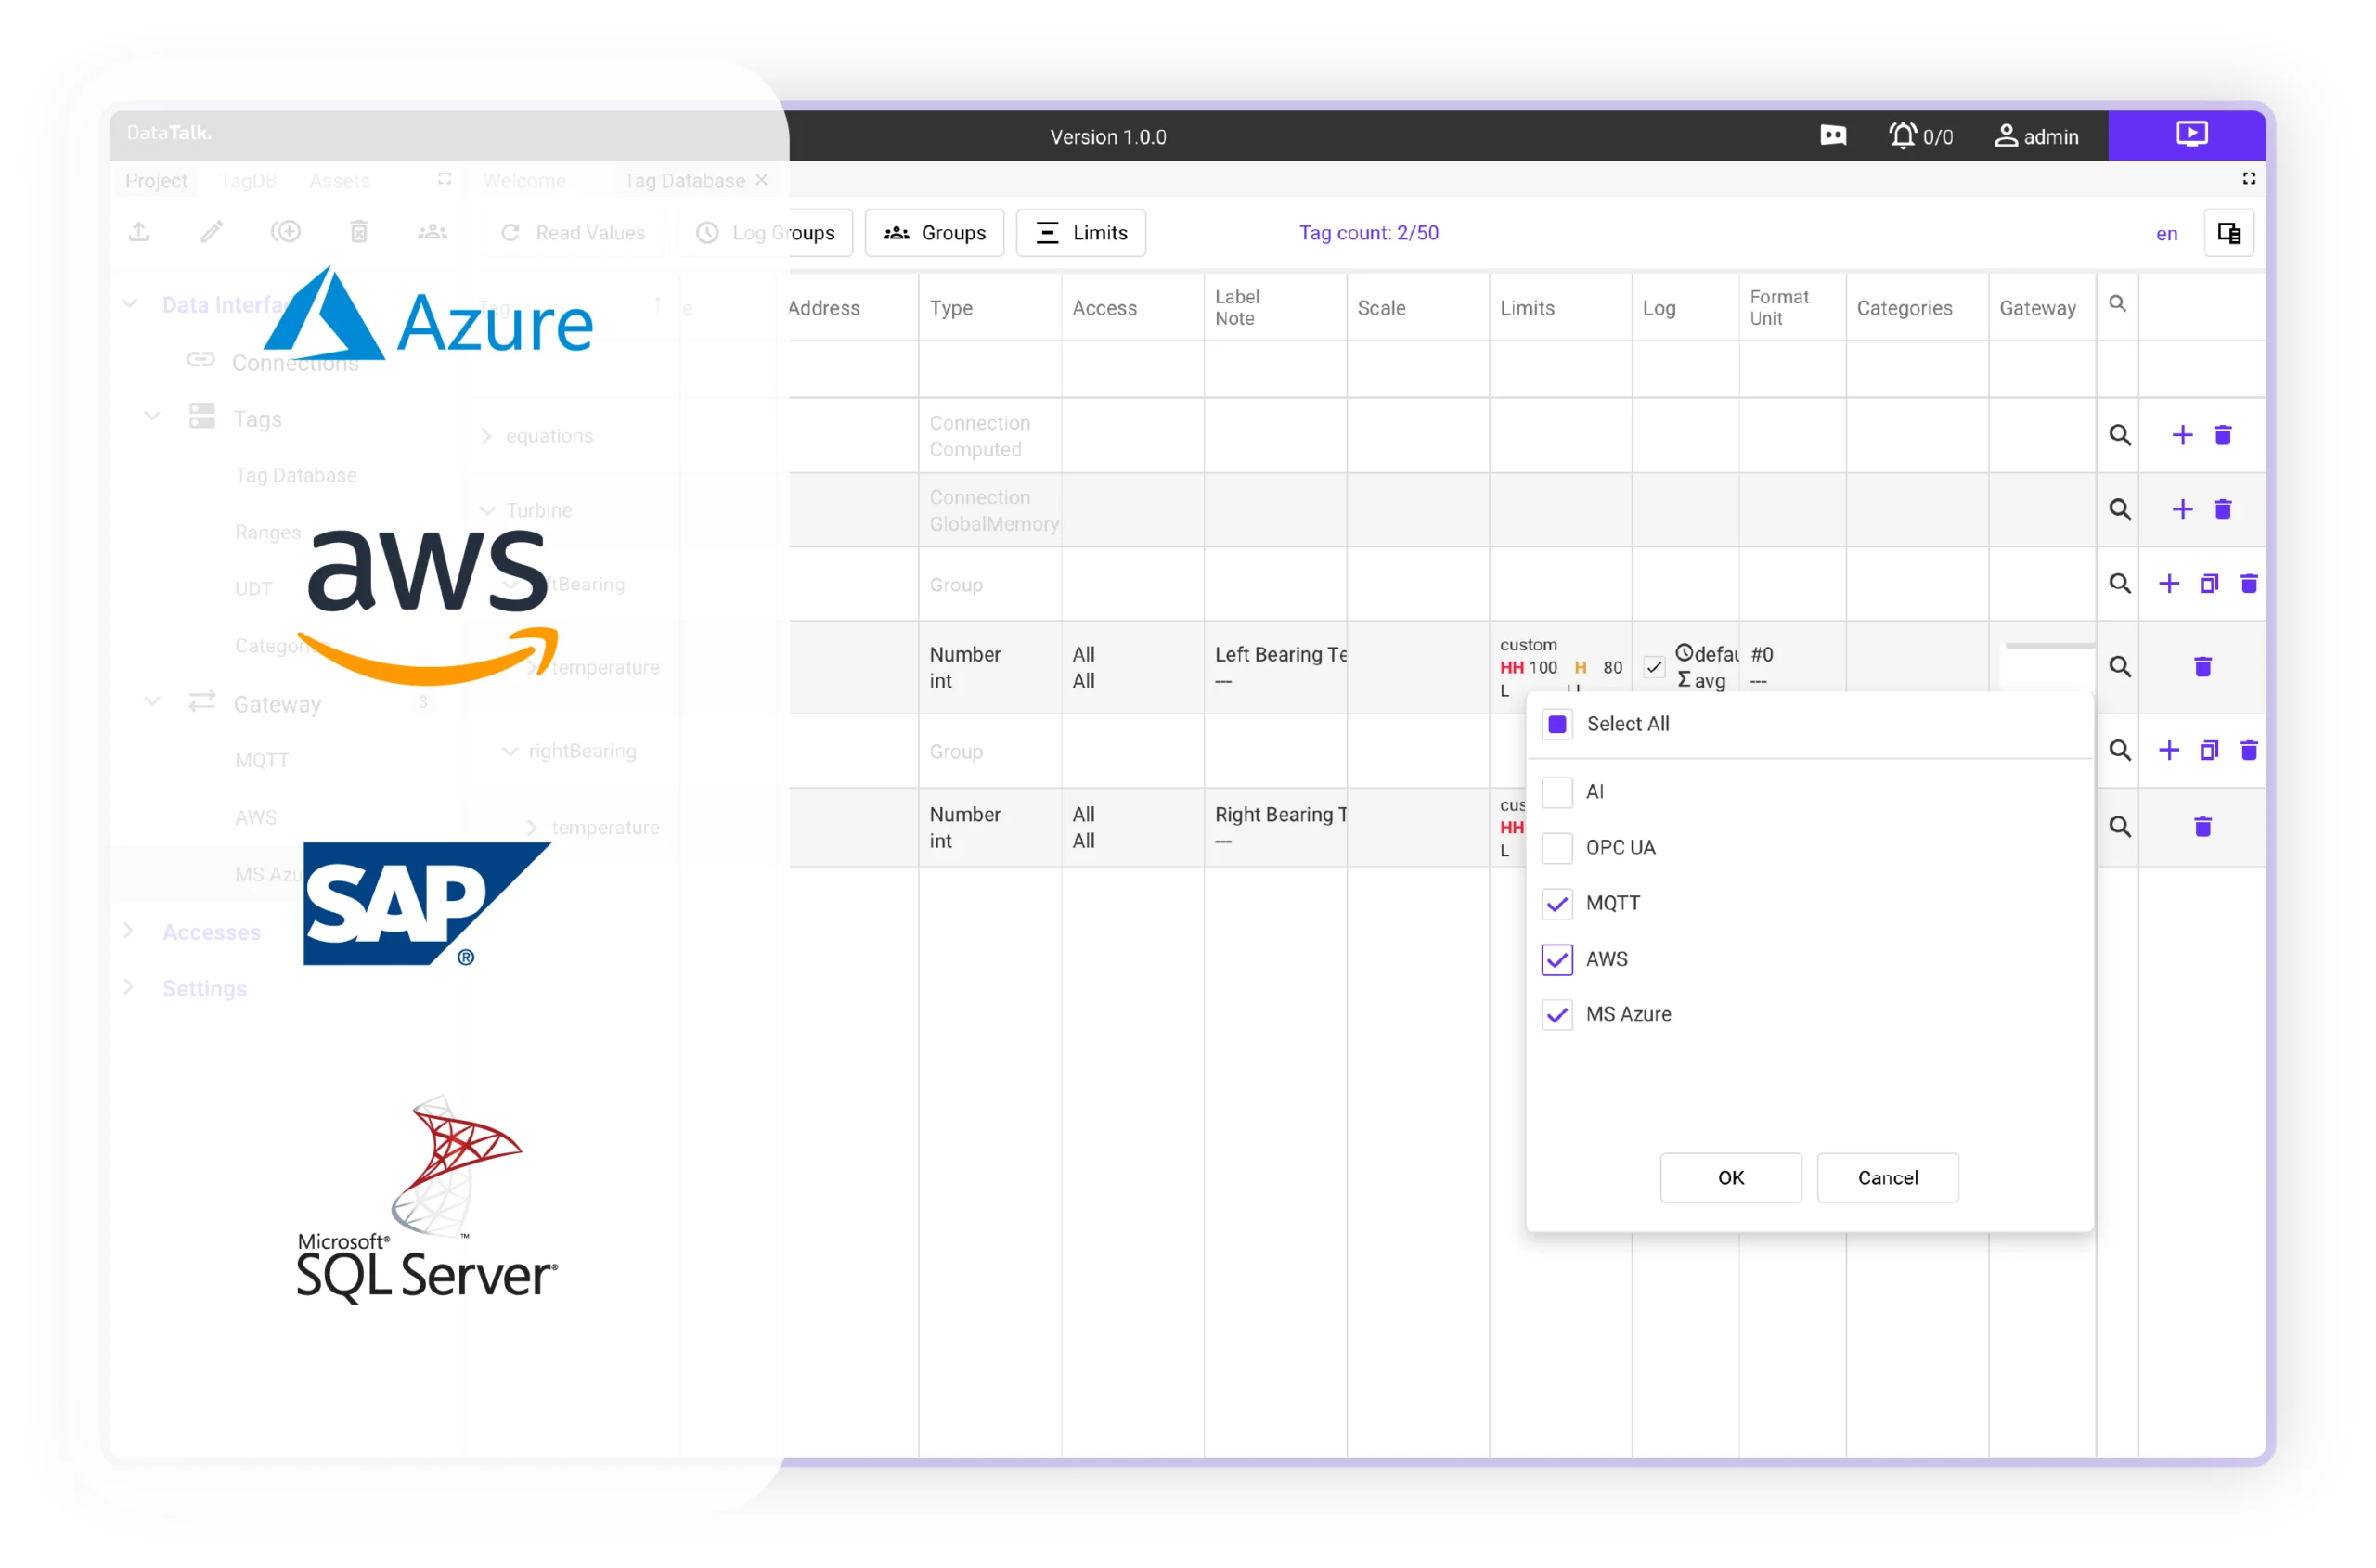Search in the Connection GlobalMemory row

click(2120, 509)
